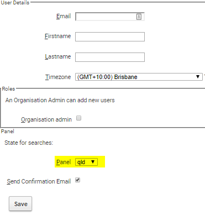Screen dimensions: 205x215
Task: Click the Lastname field label
Action: (x=58, y=56)
